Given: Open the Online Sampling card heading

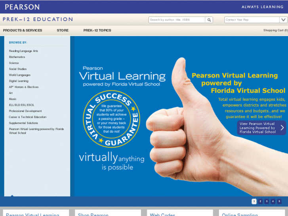Looking at the screenshot, I should pos(240,214).
